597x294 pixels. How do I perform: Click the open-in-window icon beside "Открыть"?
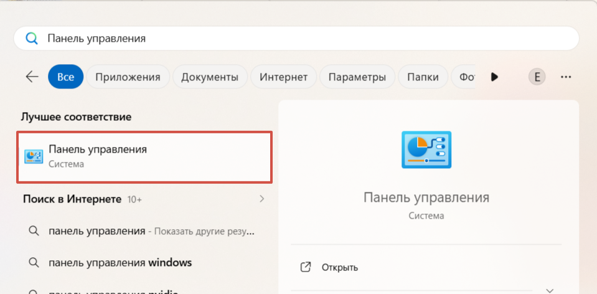(306, 267)
